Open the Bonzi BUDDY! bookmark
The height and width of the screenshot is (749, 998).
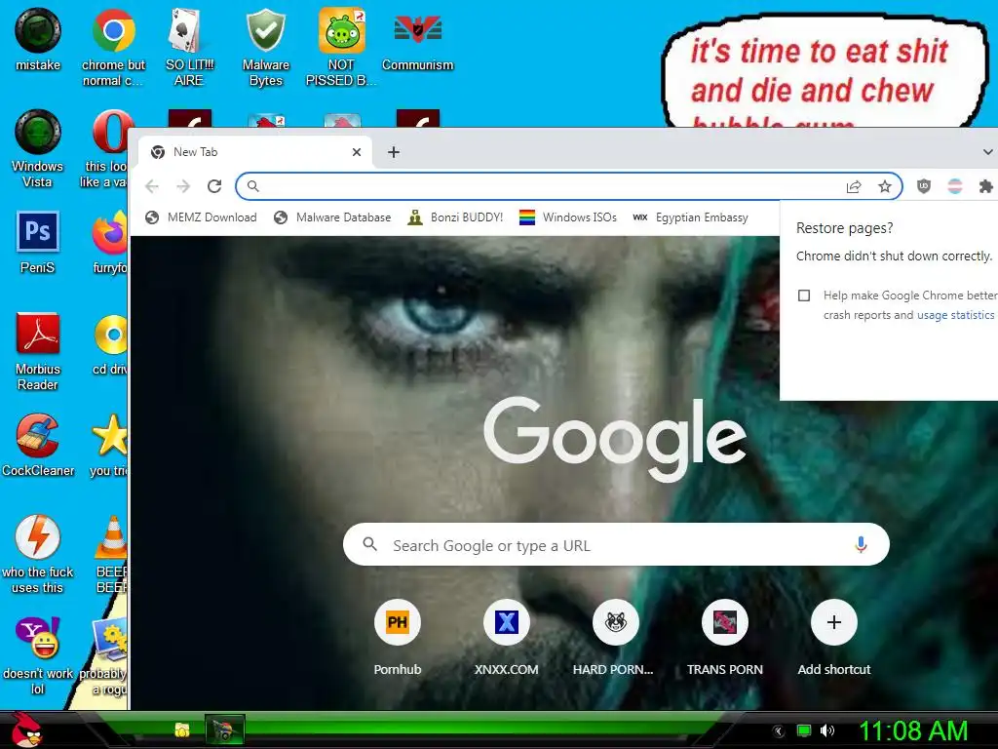click(x=456, y=217)
